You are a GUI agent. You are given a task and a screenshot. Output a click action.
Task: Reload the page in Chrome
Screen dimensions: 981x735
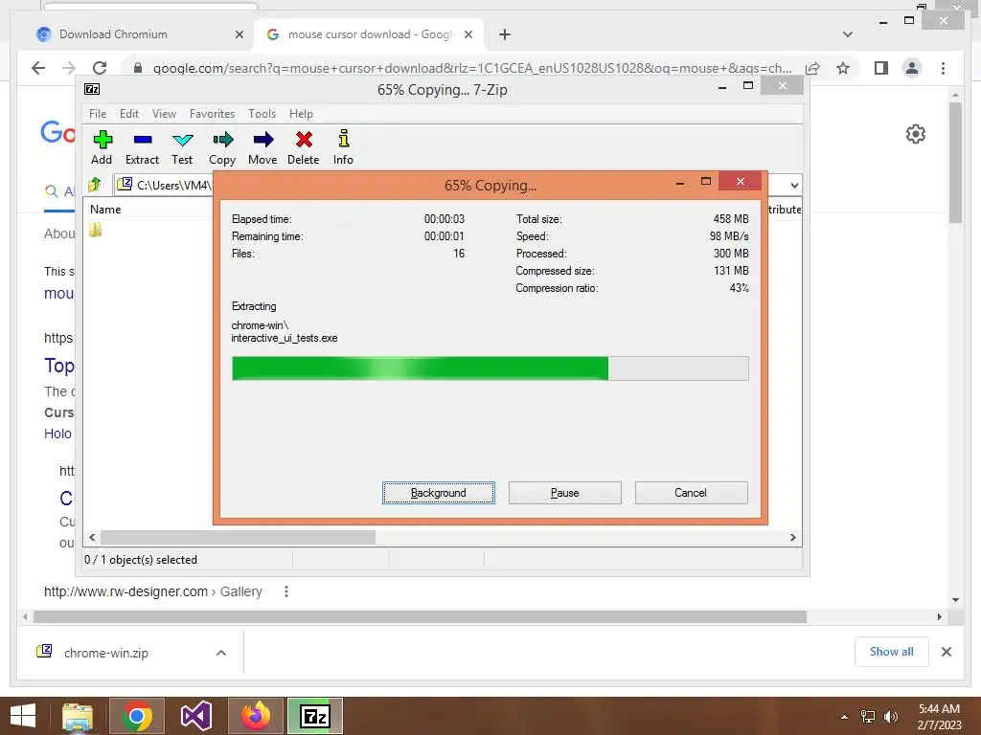click(100, 68)
